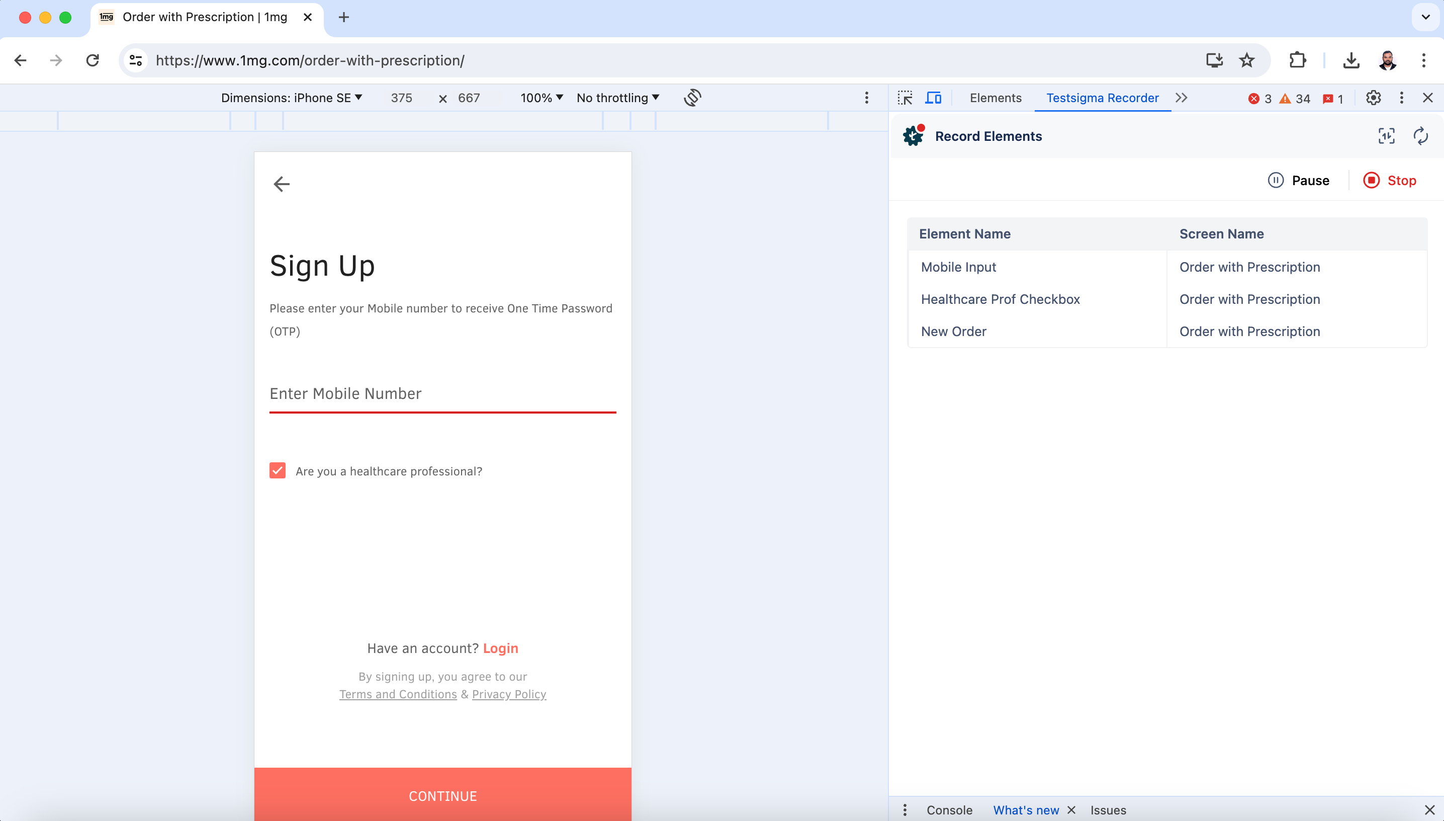
Task: Open DevTools settings gear
Action: tap(1373, 98)
